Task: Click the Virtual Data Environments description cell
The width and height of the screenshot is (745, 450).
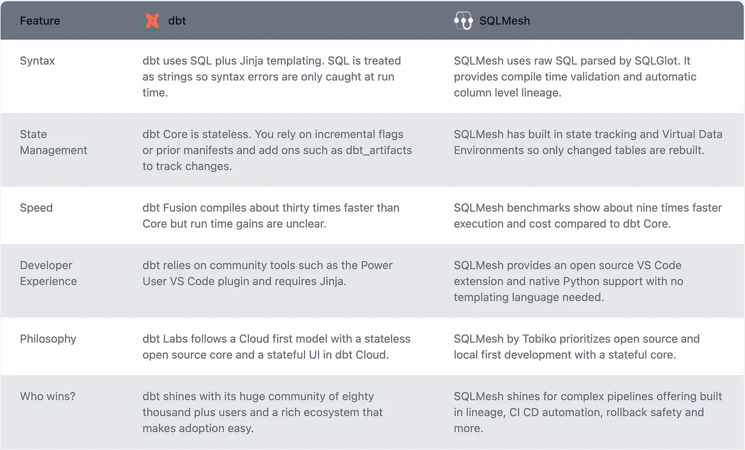Action: click(x=588, y=142)
